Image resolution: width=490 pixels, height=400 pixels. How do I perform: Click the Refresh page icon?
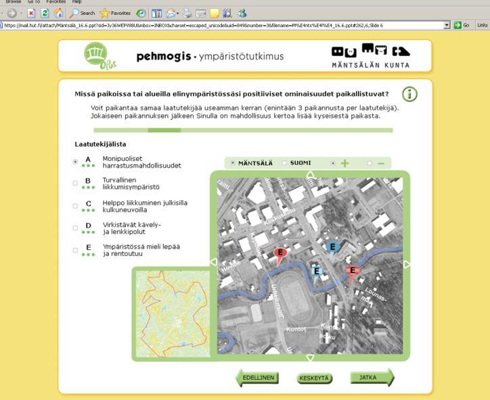(x=45, y=13)
